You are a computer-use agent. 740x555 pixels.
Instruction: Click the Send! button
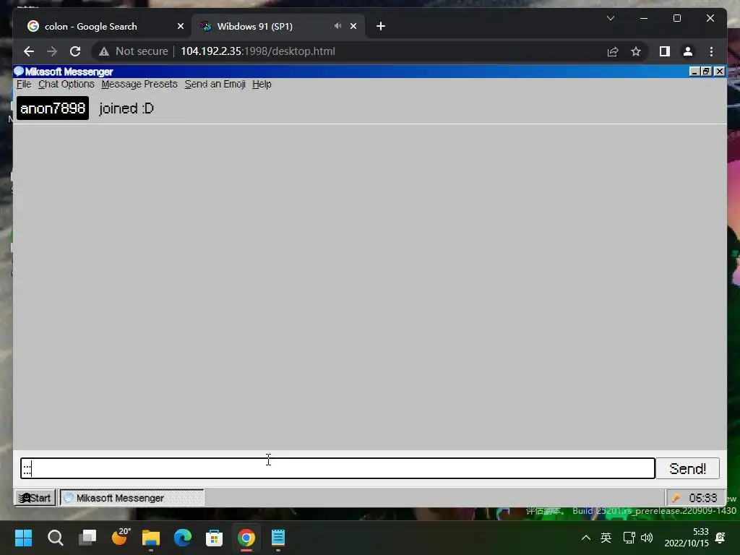[688, 468]
